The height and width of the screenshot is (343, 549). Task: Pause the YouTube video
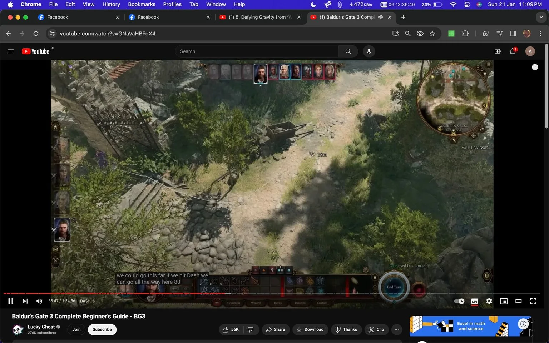point(11,301)
